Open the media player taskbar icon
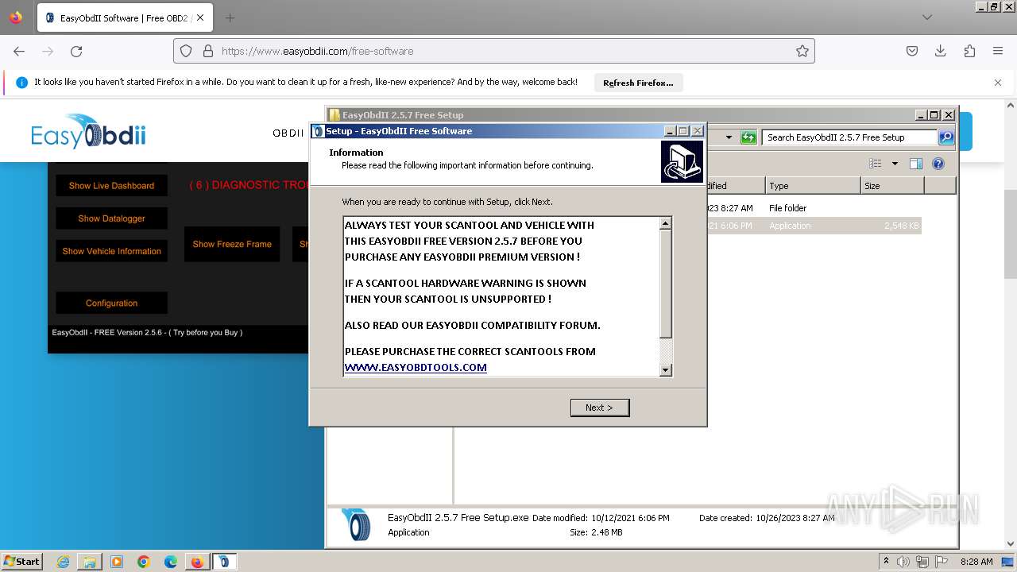Screen dimensions: 1017x572 coord(117,562)
